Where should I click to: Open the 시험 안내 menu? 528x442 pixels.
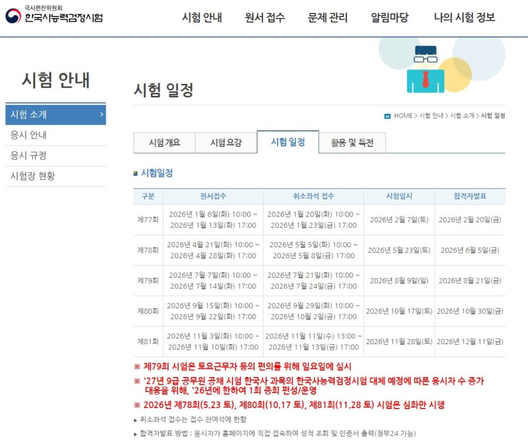[x=202, y=17]
